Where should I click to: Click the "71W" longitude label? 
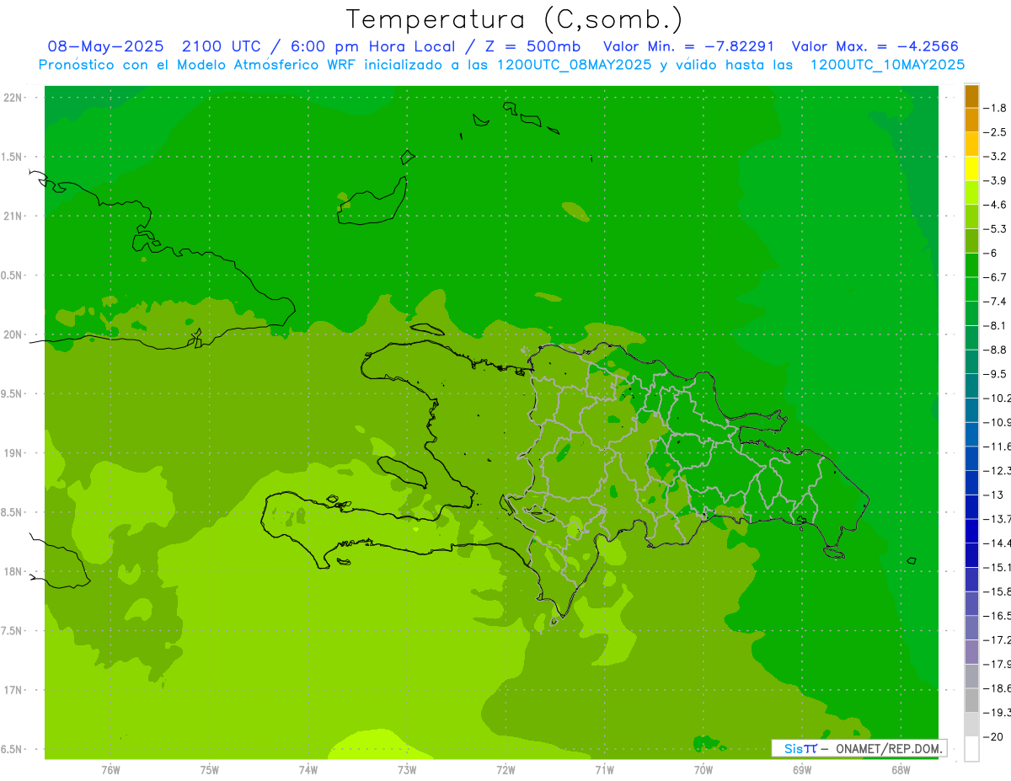pyautogui.click(x=604, y=769)
